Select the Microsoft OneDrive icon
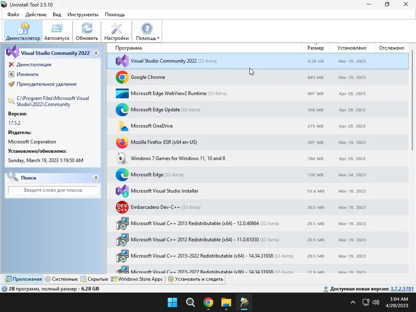 [x=122, y=126]
